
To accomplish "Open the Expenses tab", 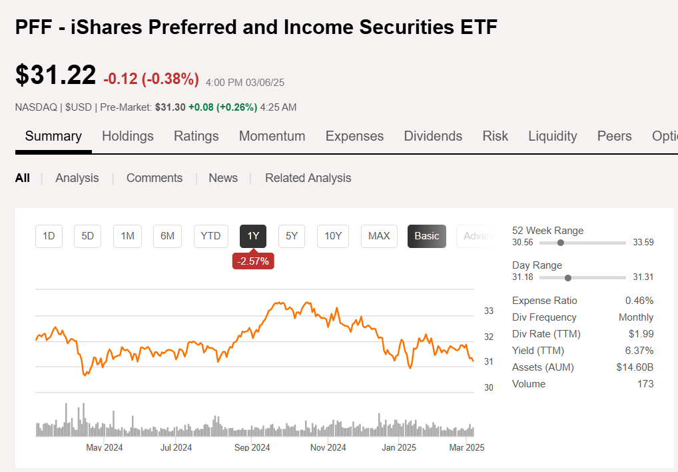I will (354, 136).
